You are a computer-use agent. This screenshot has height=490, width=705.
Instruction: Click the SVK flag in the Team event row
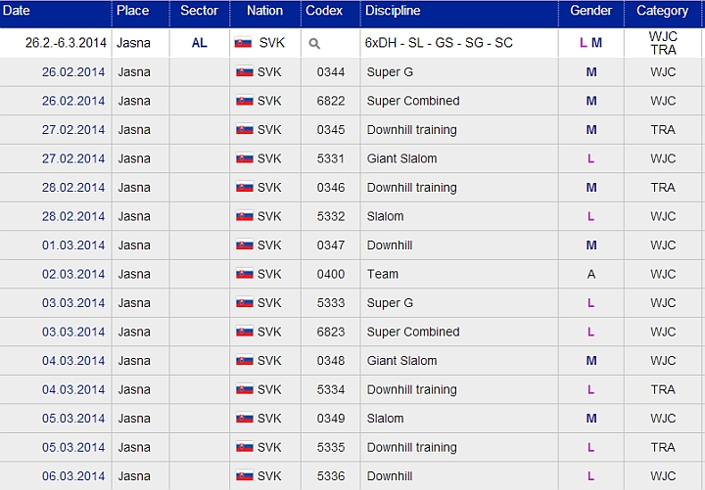point(245,274)
